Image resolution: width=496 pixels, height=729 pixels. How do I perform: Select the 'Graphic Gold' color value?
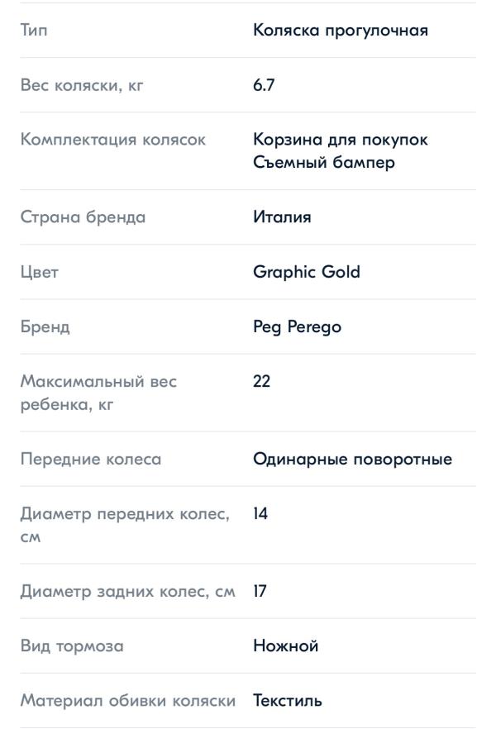(x=307, y=272)
